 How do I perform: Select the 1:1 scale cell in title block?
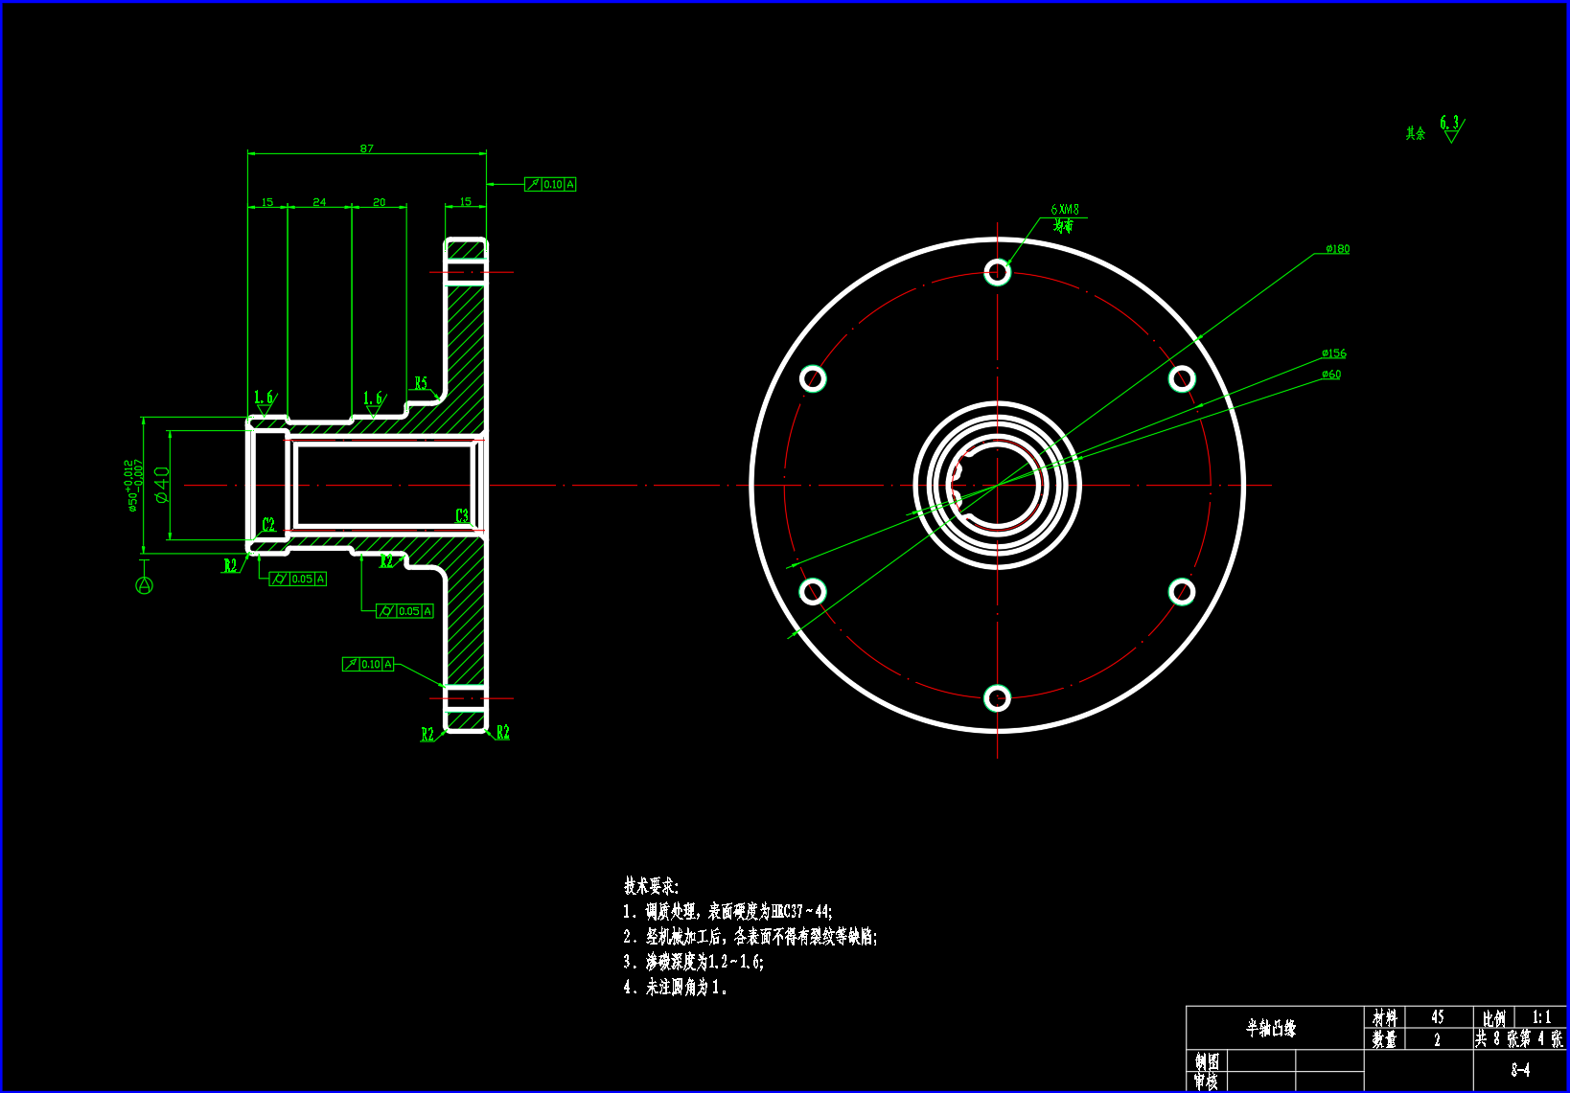pos(1541,1017)
